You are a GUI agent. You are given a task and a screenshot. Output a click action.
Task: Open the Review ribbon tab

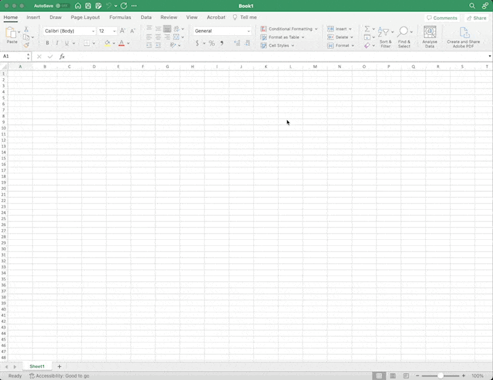pos(169,17)
